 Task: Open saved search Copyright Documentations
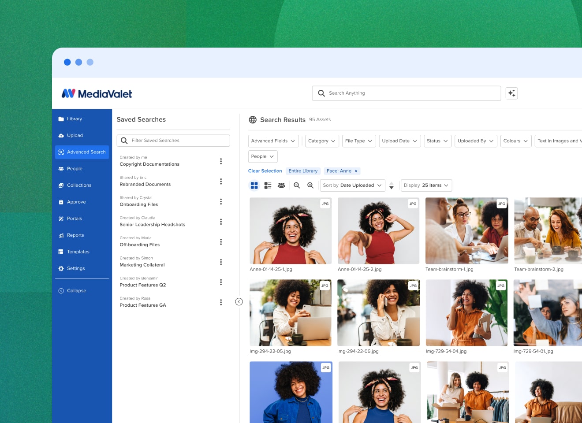pyautogui.click(x=149, y=164)
